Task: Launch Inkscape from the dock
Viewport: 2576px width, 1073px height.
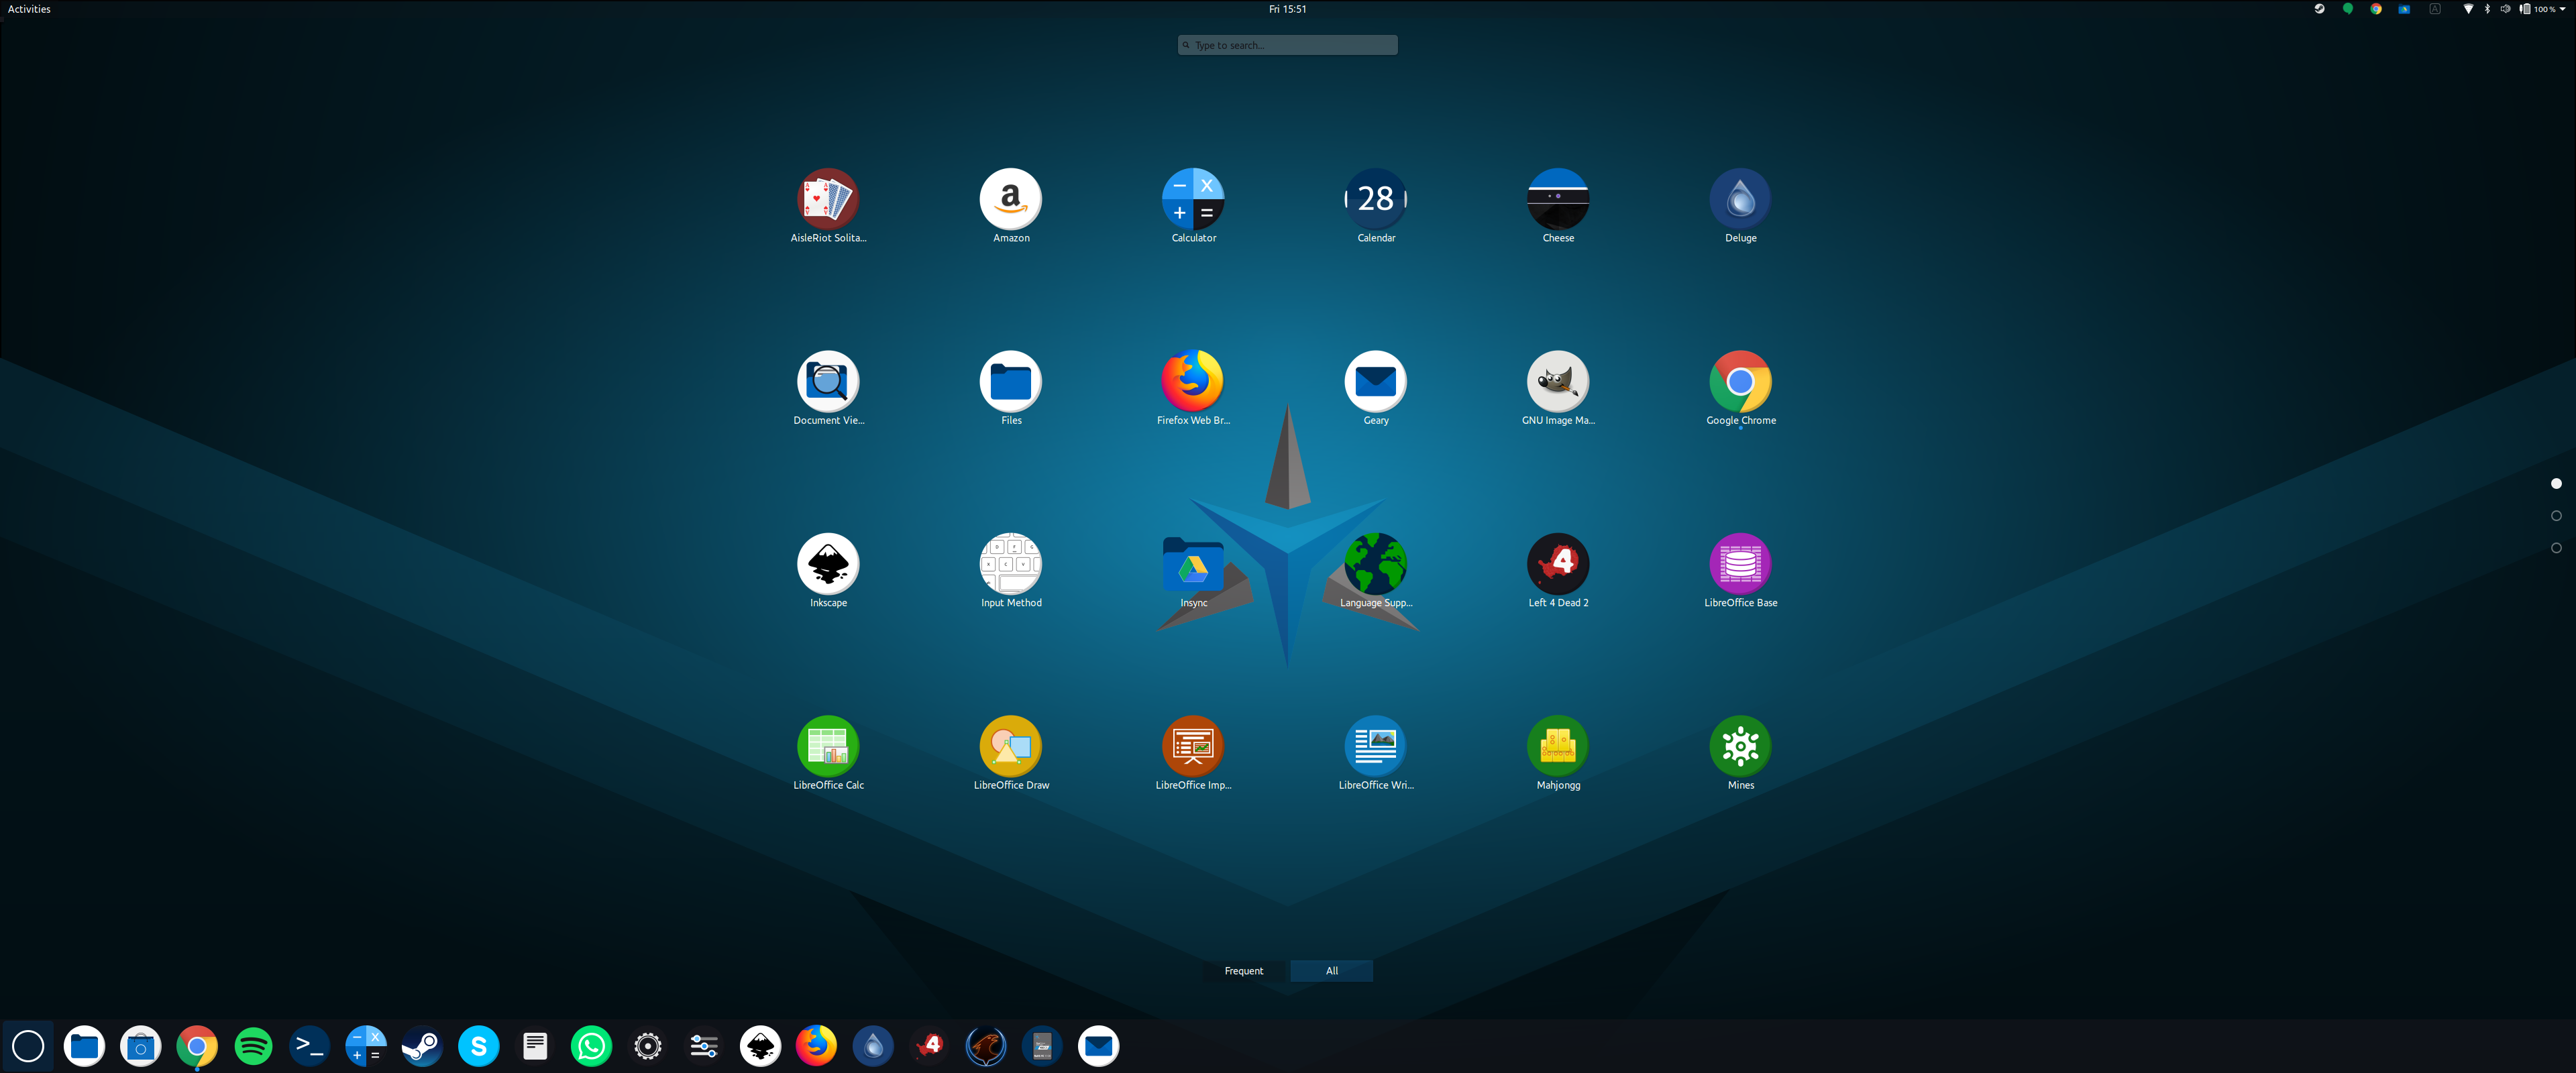Action: 760,1046
